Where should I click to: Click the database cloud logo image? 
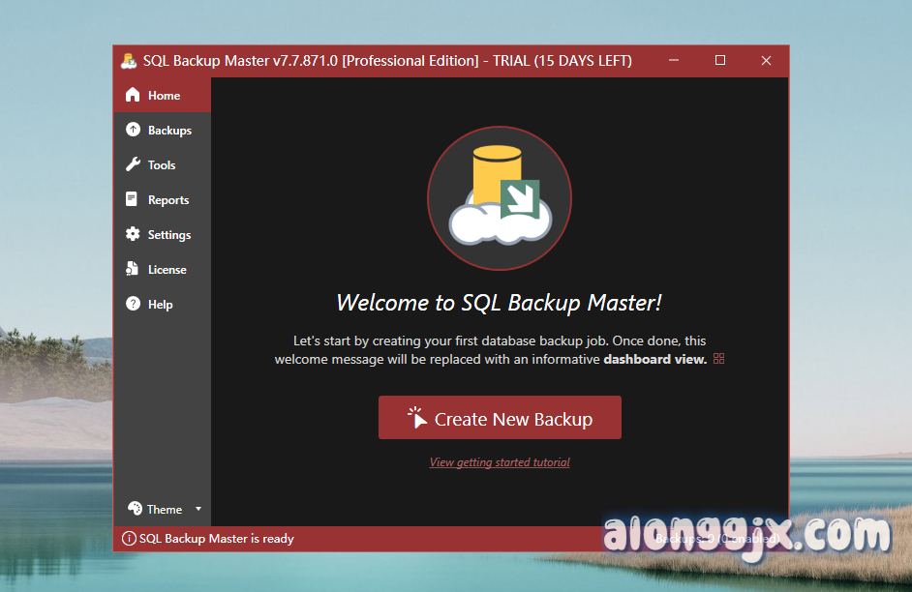500,198
